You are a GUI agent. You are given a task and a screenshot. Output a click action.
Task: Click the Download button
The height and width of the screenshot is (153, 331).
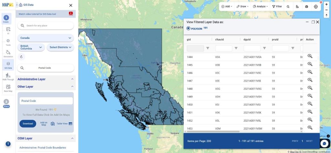(28, 124)
